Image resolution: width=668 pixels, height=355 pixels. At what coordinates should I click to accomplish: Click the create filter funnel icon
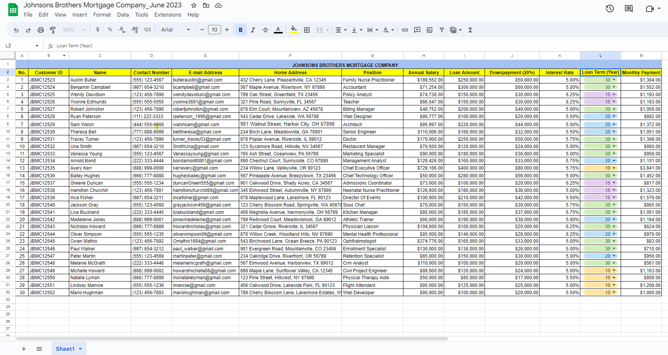tap(442, 30)
